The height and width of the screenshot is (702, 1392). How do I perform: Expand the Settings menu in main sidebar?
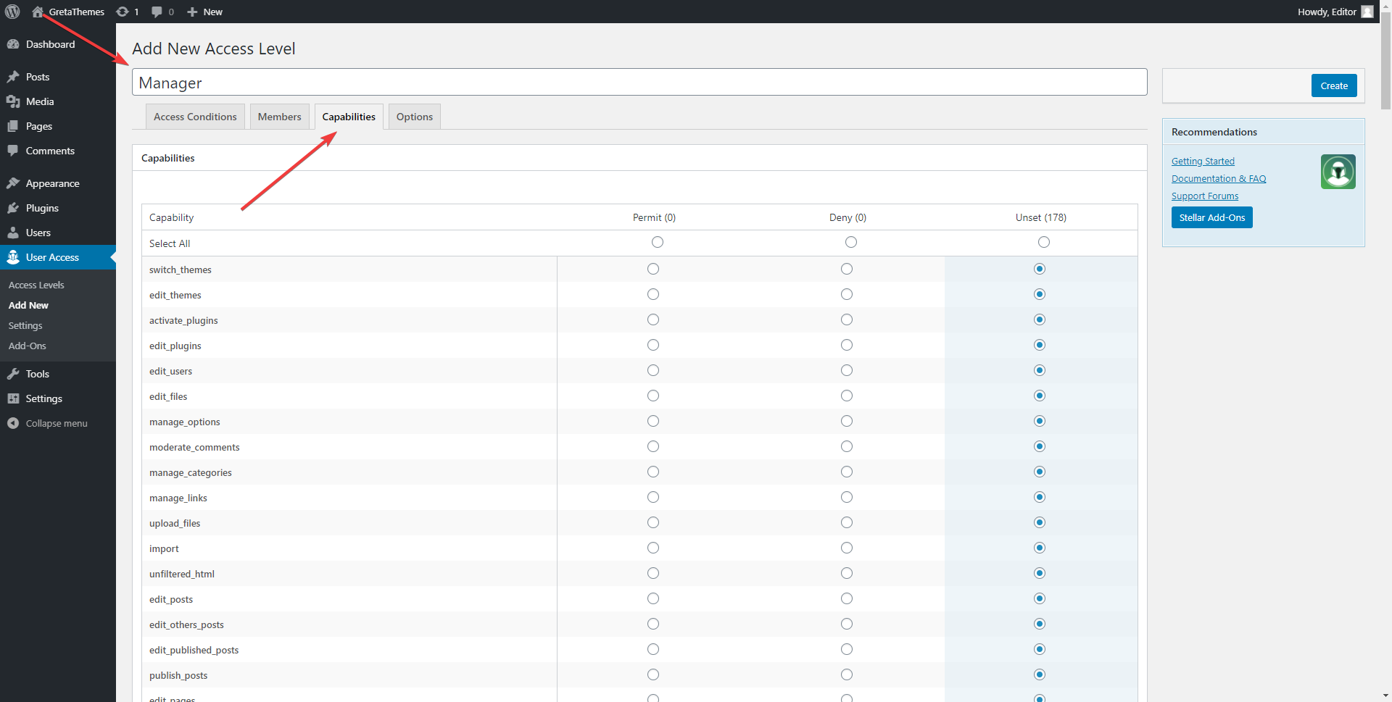(x=43, y=398)
